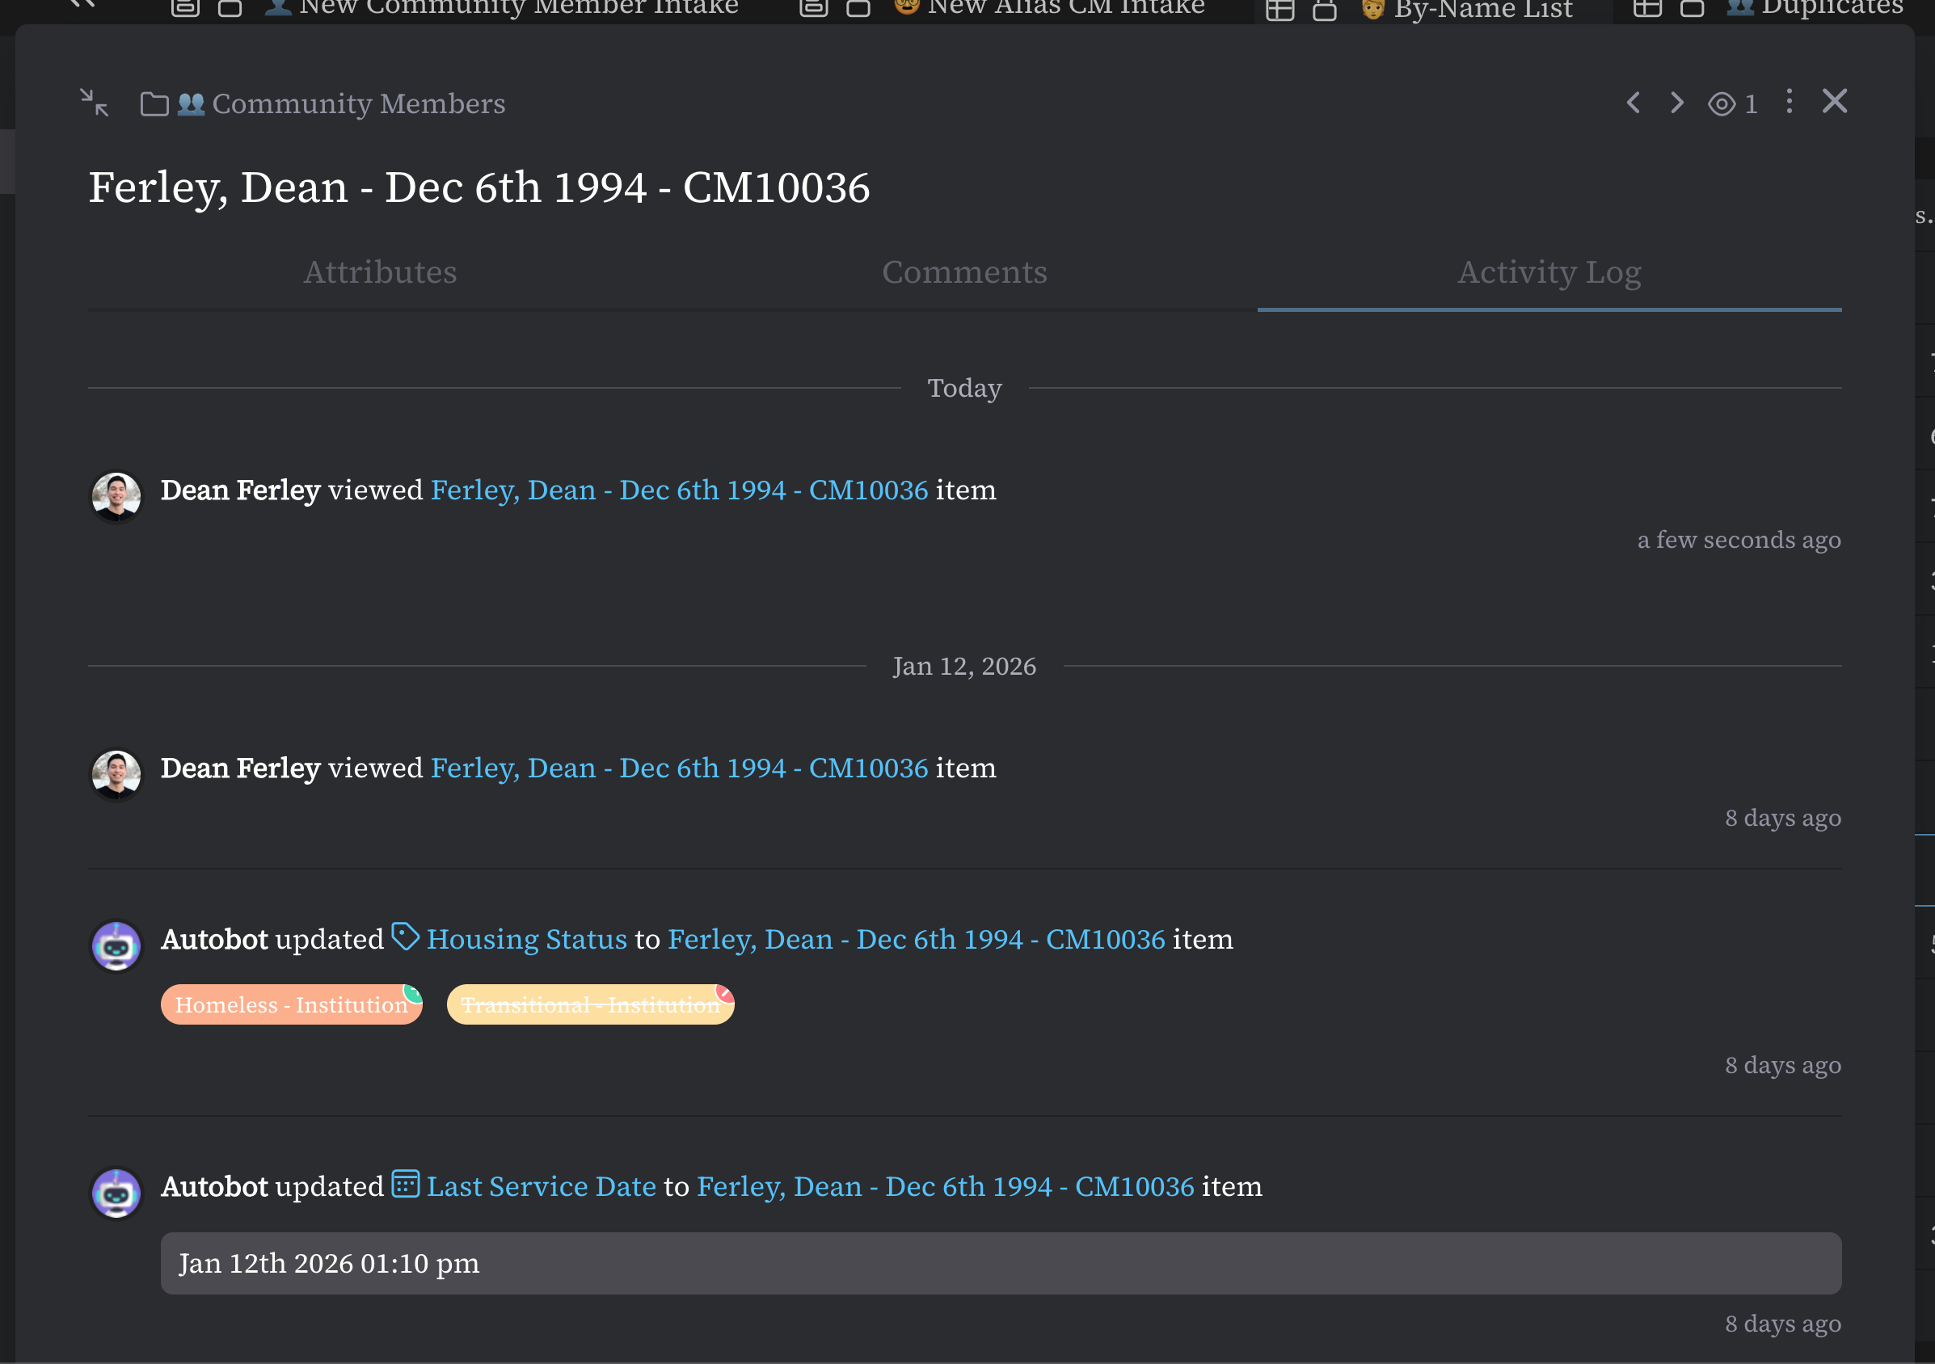Close the item detail panel
Screen dimensions: 1935x1364
(1835, 102)
